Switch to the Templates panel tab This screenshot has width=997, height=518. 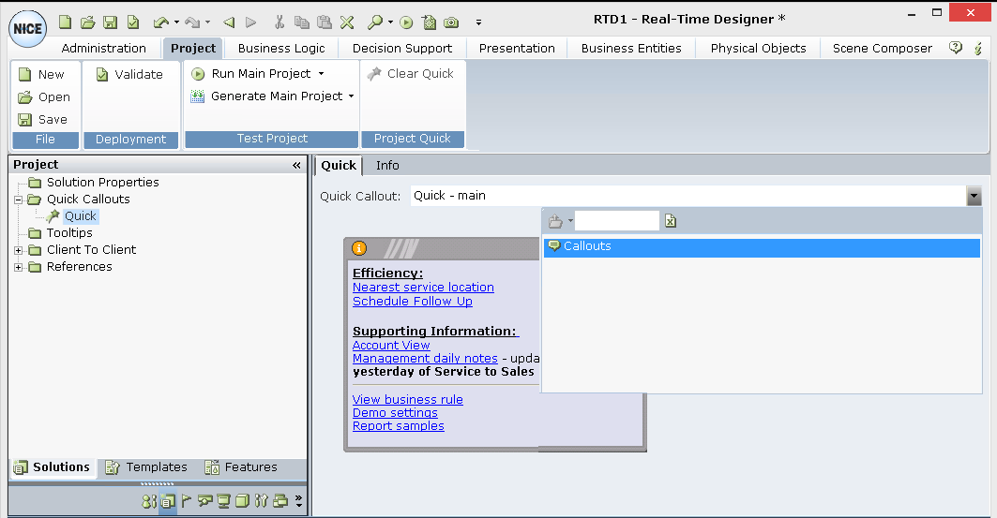[146, 467]
